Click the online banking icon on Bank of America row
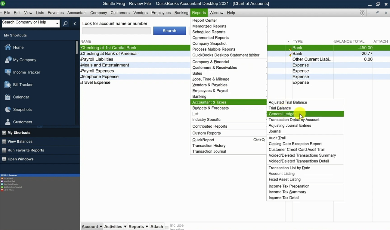 coord(290,55)
